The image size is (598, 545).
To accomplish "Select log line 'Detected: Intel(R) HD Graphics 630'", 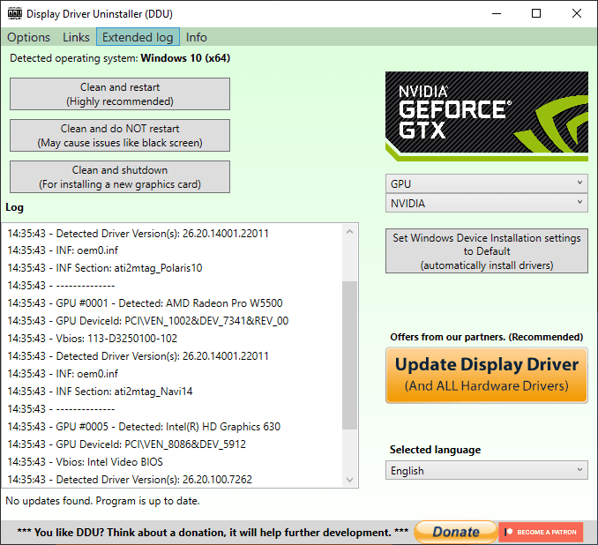I will [x=144, y=427].
